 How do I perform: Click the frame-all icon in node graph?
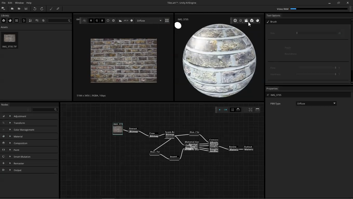(x=250, y=110)
